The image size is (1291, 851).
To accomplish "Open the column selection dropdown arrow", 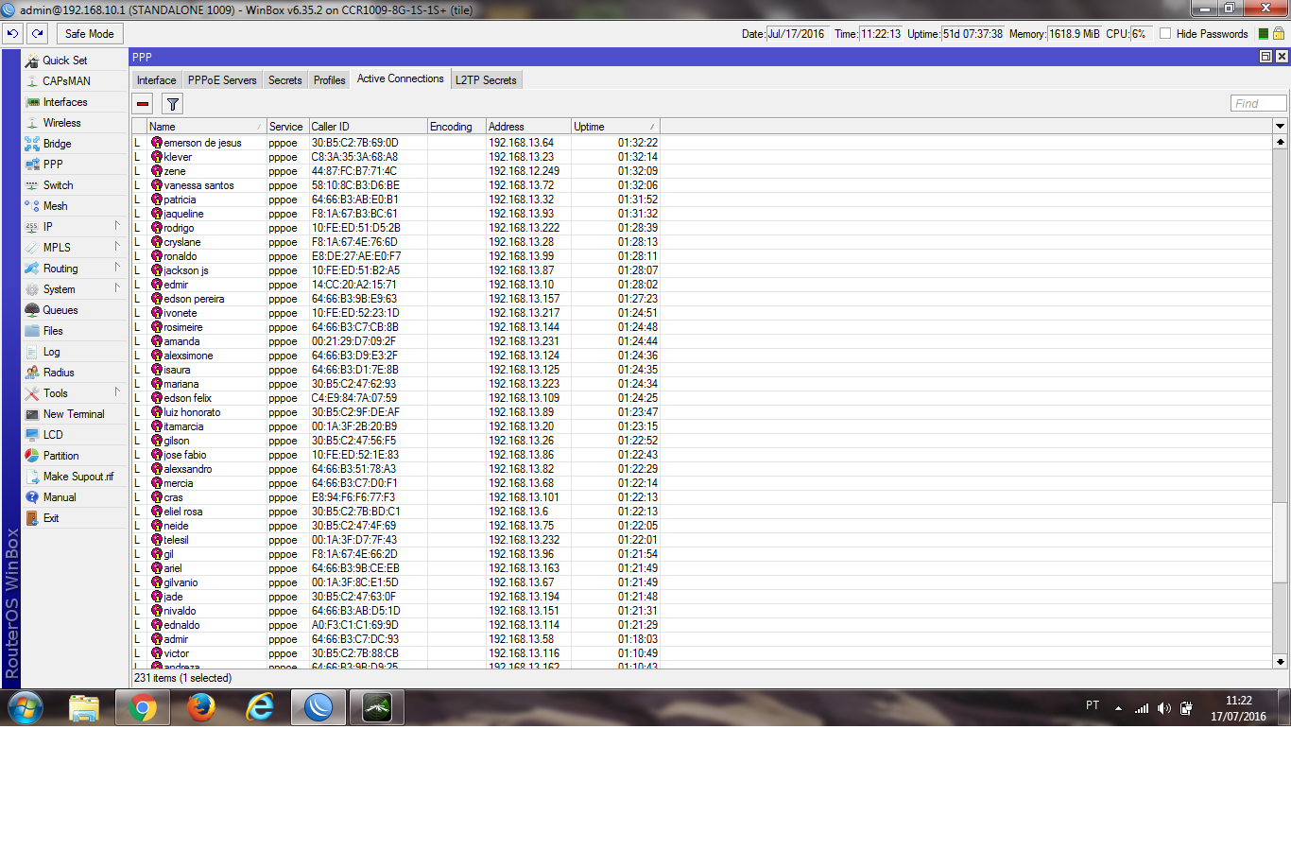I will coord(1281,126).
